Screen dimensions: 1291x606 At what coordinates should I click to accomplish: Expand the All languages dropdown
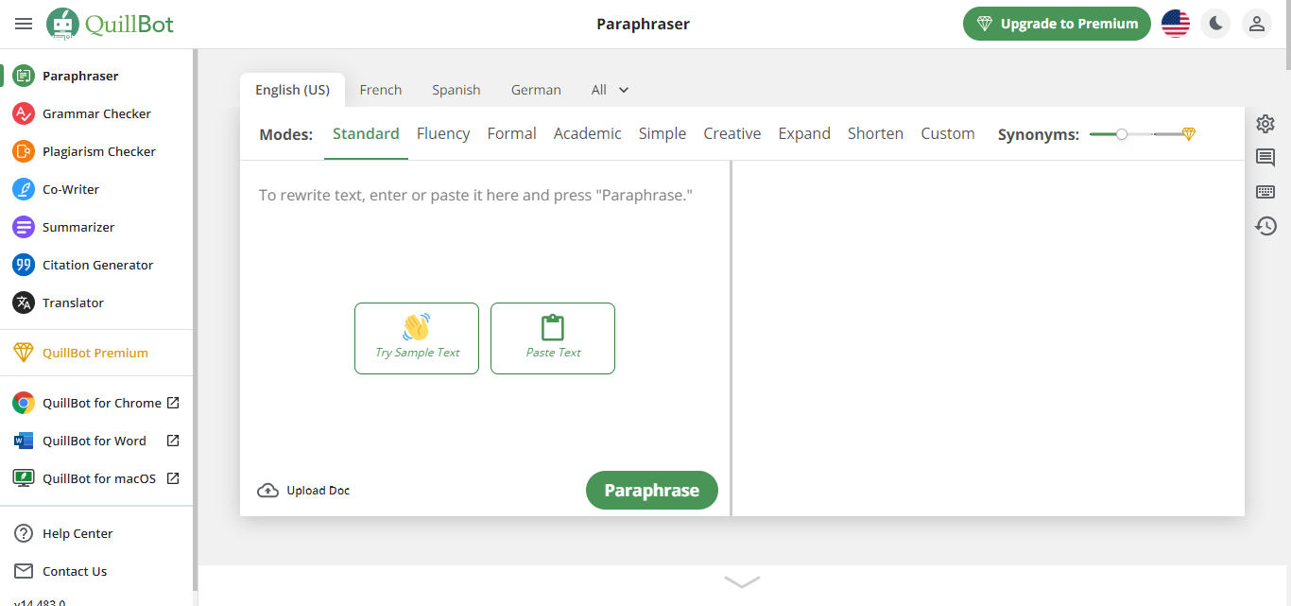tap(611, 90)
